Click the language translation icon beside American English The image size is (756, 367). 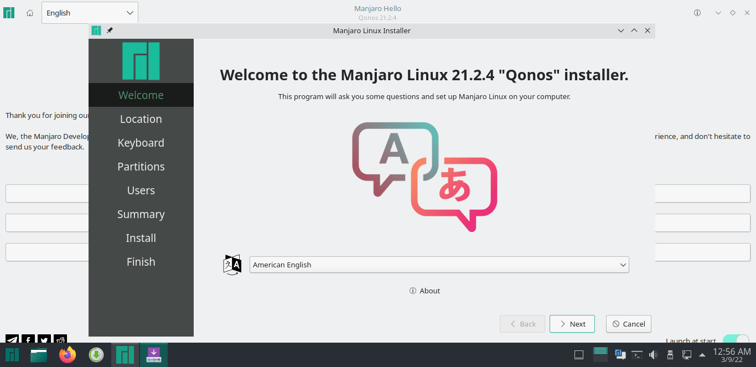click(x=232, y=265)
